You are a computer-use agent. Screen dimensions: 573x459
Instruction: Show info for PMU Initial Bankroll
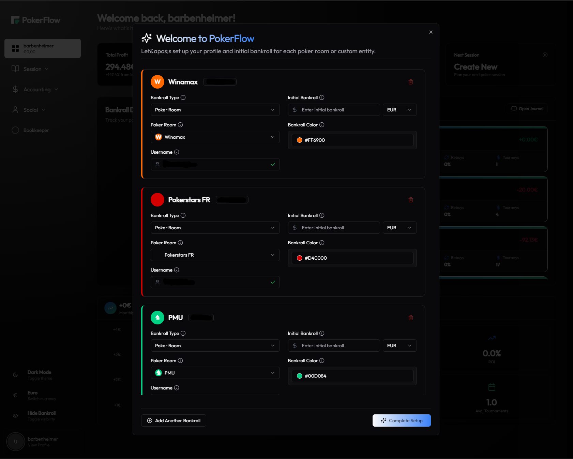click(x=322, y=333)
